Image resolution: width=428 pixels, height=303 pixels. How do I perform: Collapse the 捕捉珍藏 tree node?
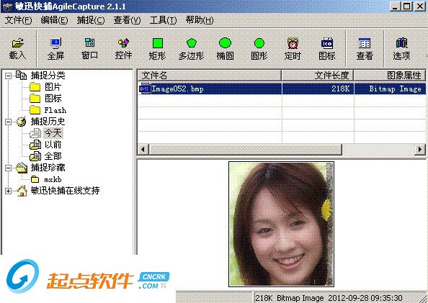[8, 168]
